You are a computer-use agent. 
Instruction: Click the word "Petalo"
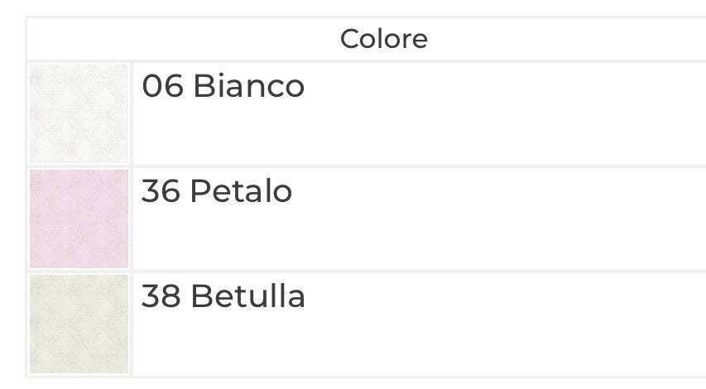point(241,192)
